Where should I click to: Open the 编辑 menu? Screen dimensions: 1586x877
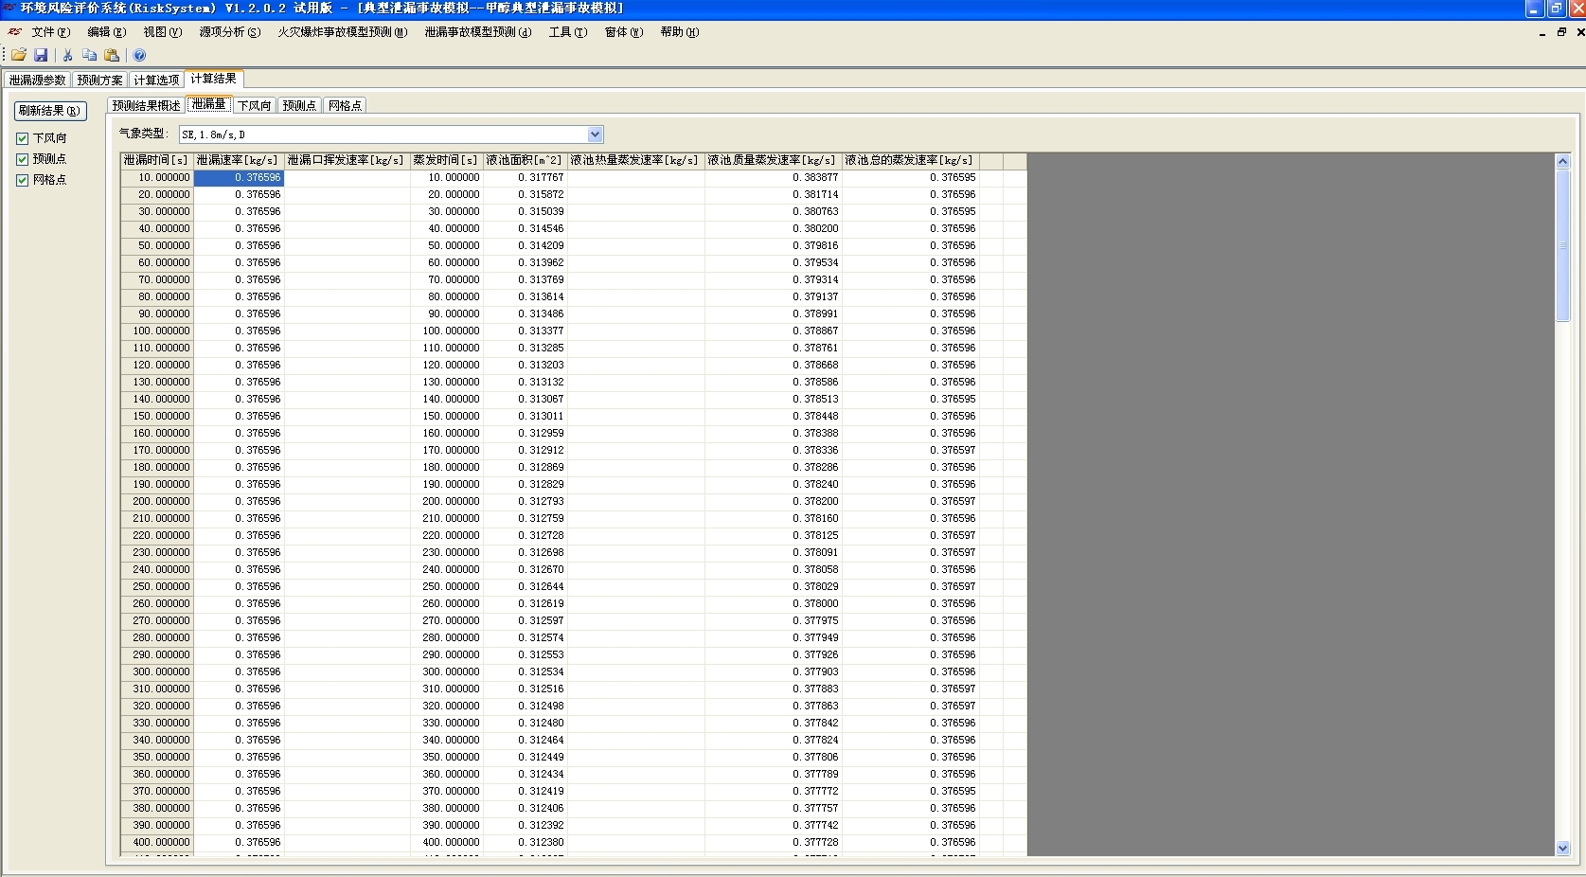107,32
